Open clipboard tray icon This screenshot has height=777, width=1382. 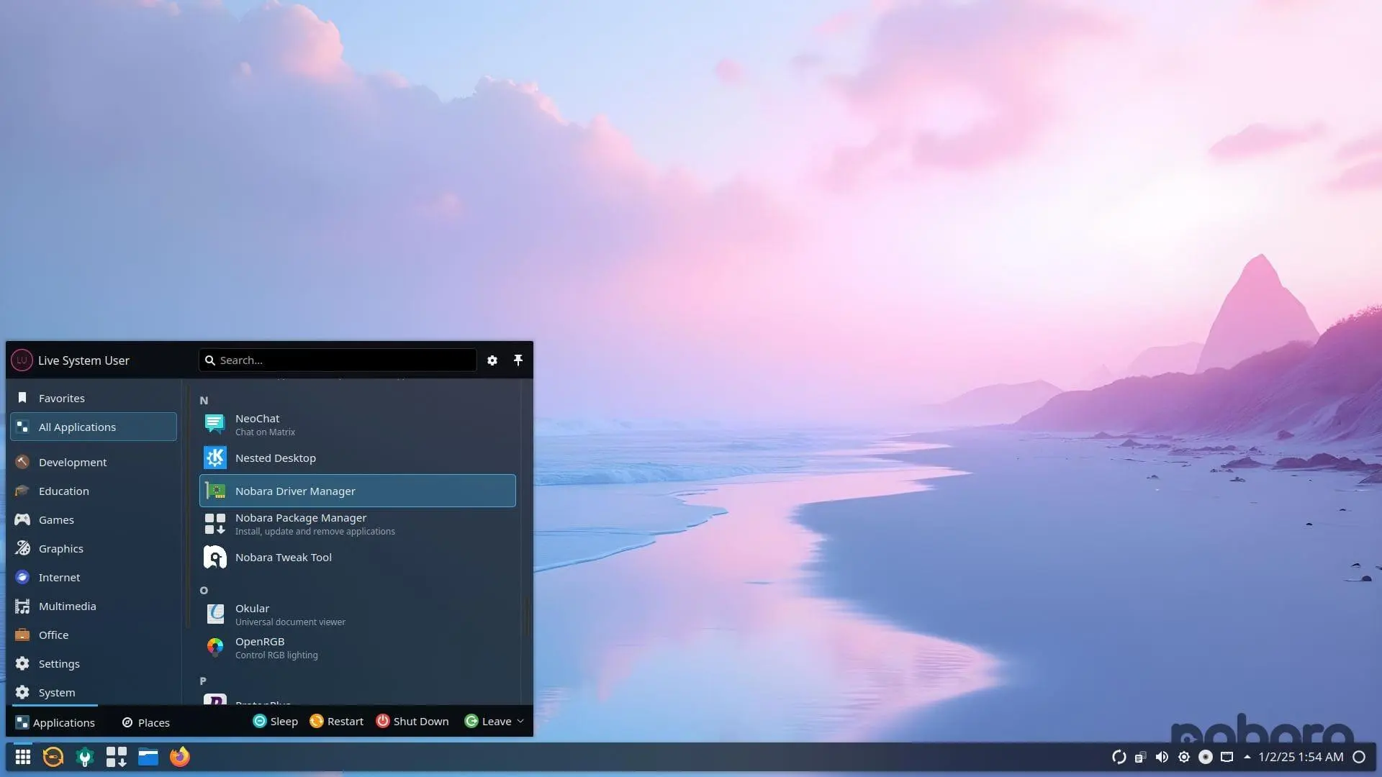click(x=1140, y=757)
